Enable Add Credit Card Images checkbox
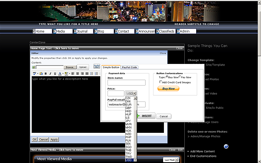261x163 pixels. [161, 82]
